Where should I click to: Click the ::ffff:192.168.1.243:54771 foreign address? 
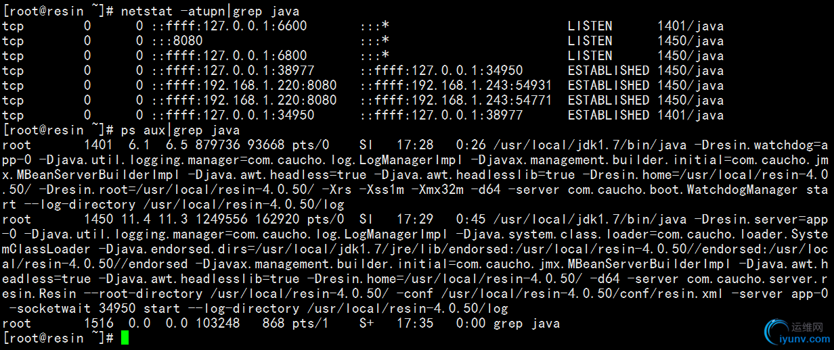tap(456, 101)
